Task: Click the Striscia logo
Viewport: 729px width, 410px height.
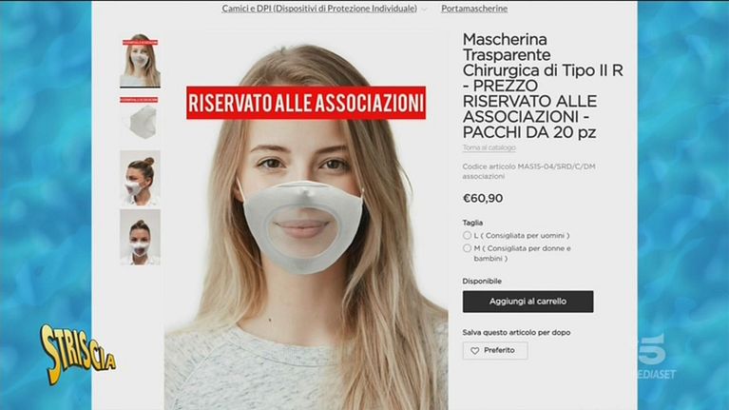Action: (x=77, y=354)
